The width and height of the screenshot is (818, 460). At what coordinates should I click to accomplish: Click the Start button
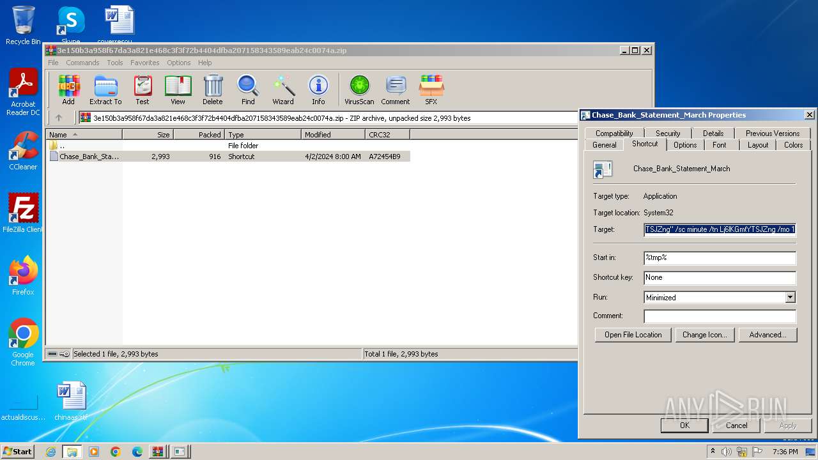pyautogui.click(x=17, y=452)
